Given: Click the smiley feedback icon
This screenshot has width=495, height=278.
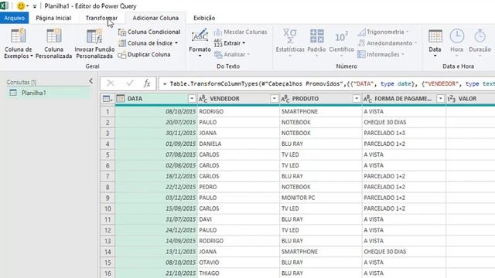Looking at the screenshot, I should click(x=21, y=5).
